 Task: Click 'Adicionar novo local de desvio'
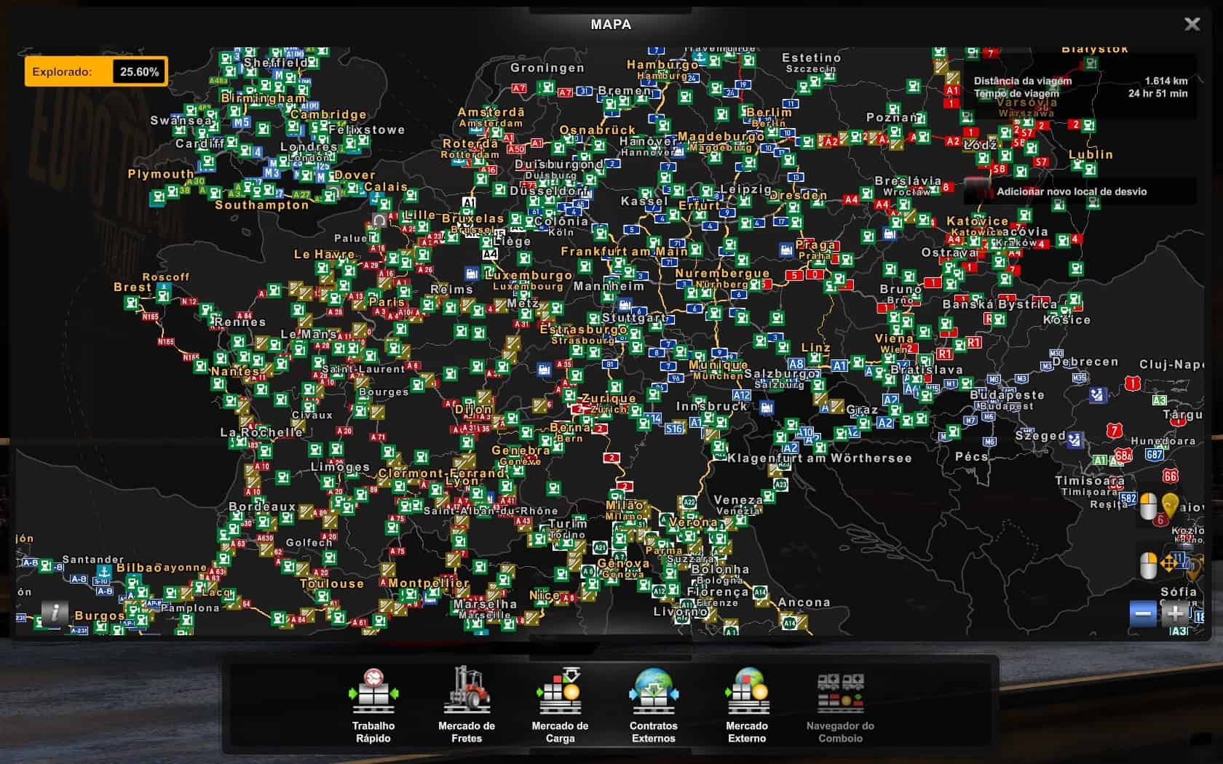click(x=1071, y=192)
